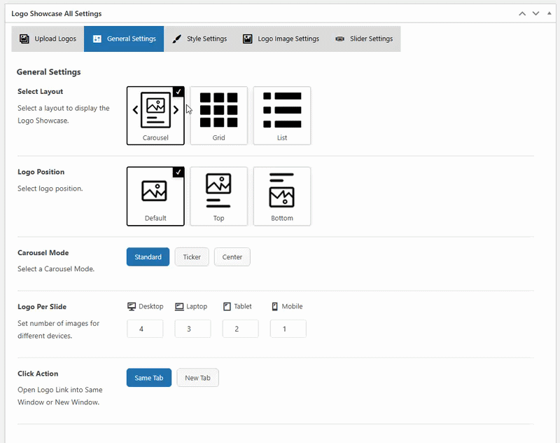Select Top logo position

[x=218, y=196]
